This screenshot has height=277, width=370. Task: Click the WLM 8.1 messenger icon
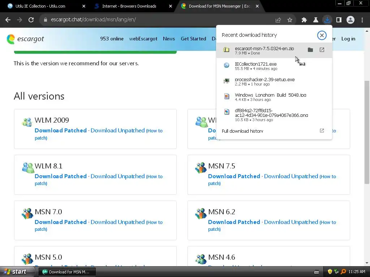[x=28, y=168]
